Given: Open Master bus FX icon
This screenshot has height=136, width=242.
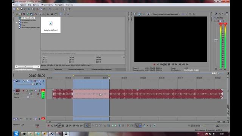Looking at the screenshot, I should [x=215, y=21].
